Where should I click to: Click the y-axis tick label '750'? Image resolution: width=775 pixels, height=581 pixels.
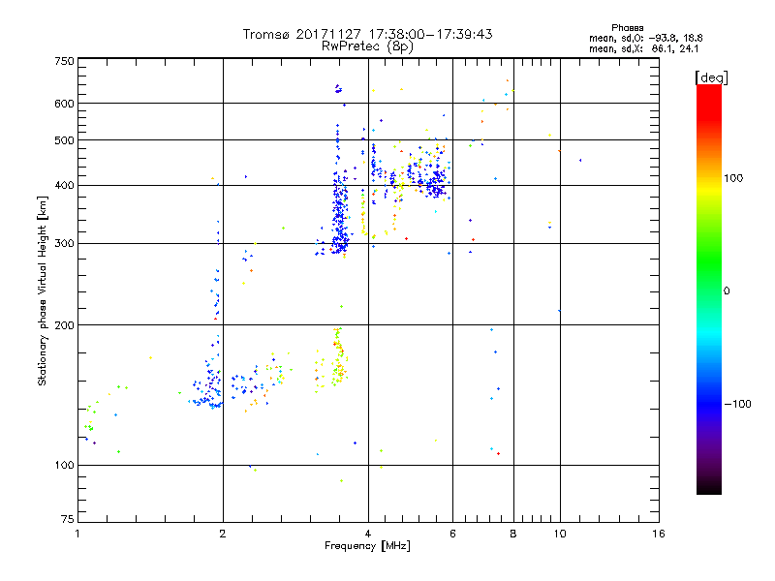pos(64,61)
